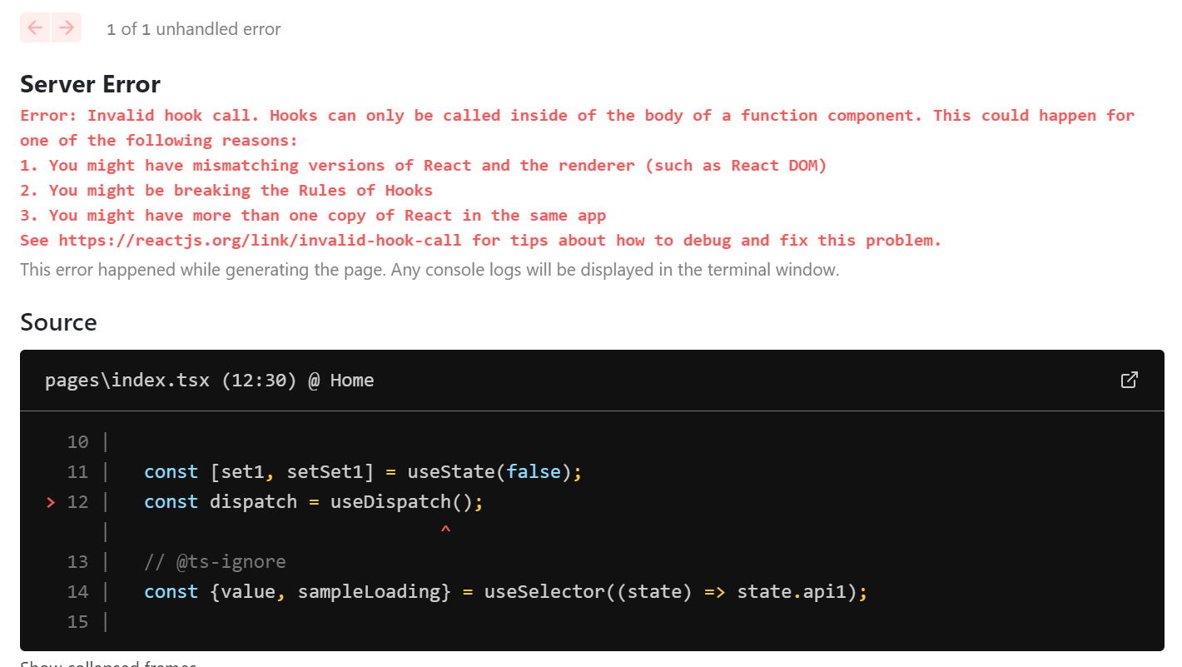The image size is (1182, 667).
Task: Click reason 2 about breaking Rules of Hooks
Action: point(226,191)
